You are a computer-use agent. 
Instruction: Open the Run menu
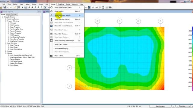[47, 4]
